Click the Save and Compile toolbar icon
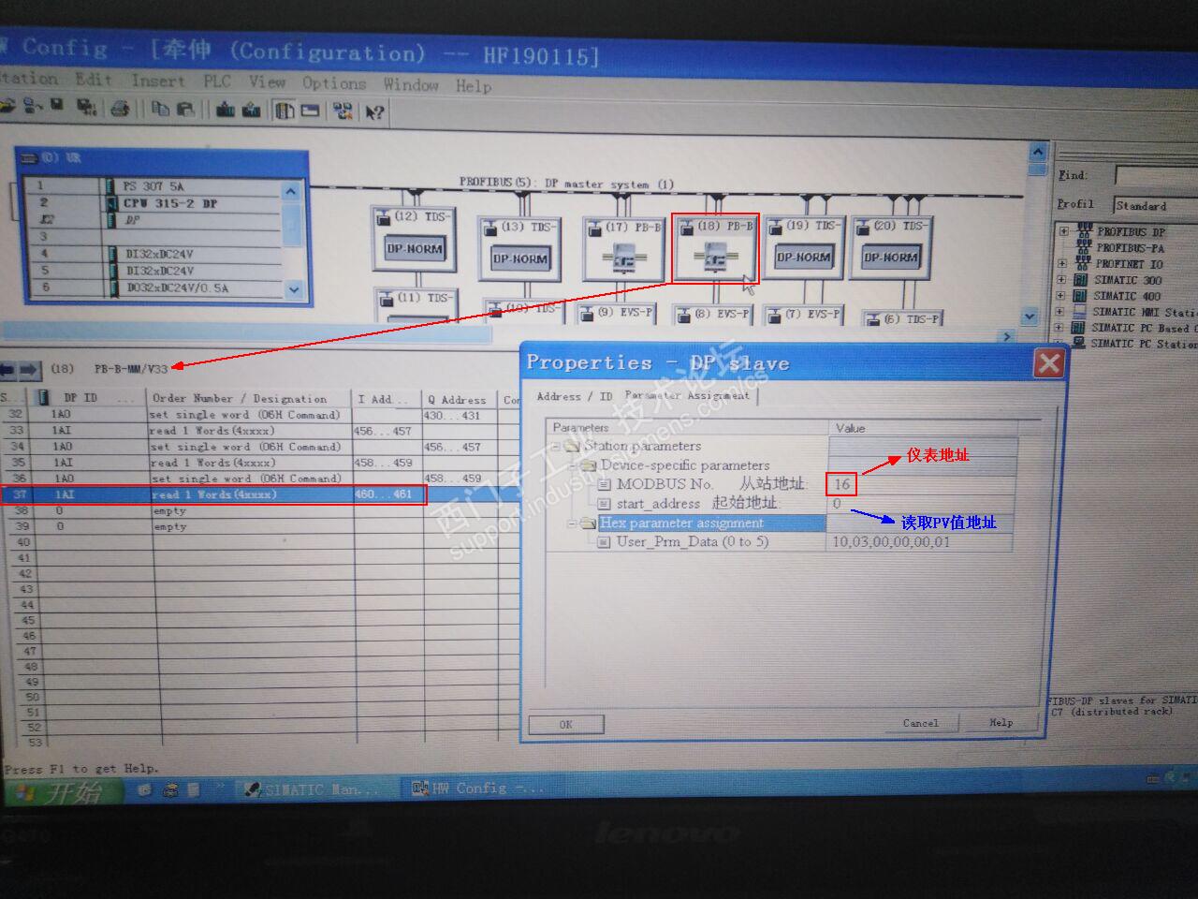The width and height of the screenshot is (1198, 899). coord(86,108)
